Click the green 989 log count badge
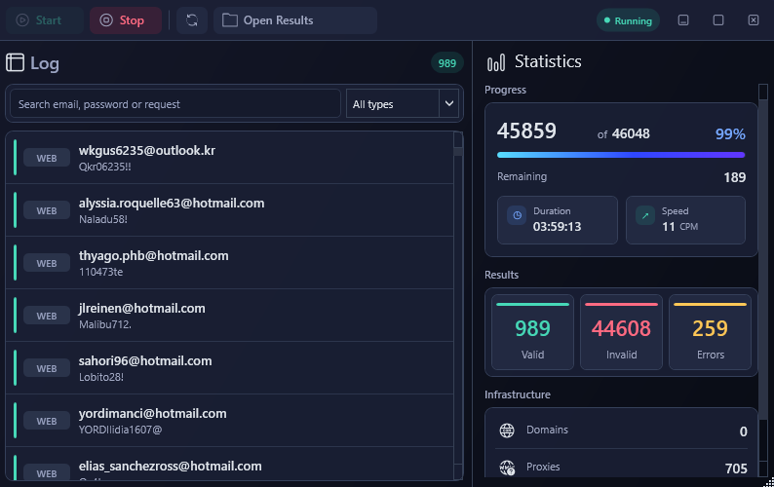 point(446,63)
